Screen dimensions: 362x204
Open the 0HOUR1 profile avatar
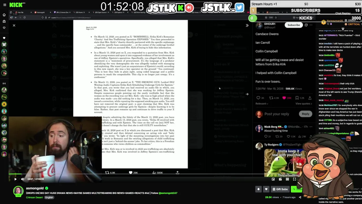click(x=259, y=25)
